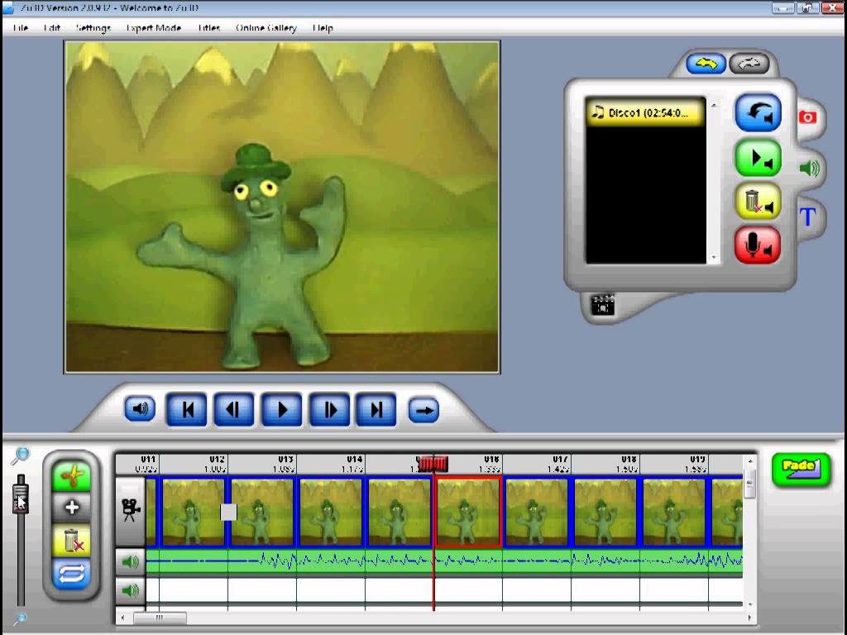The height and width of the screenshot is (635, 847).
Task: Click the green play sound button in audio panel
Action: (758, 158)
